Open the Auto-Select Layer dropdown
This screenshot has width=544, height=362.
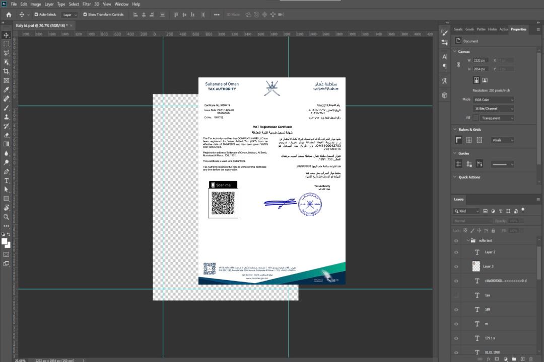(70, 15)
